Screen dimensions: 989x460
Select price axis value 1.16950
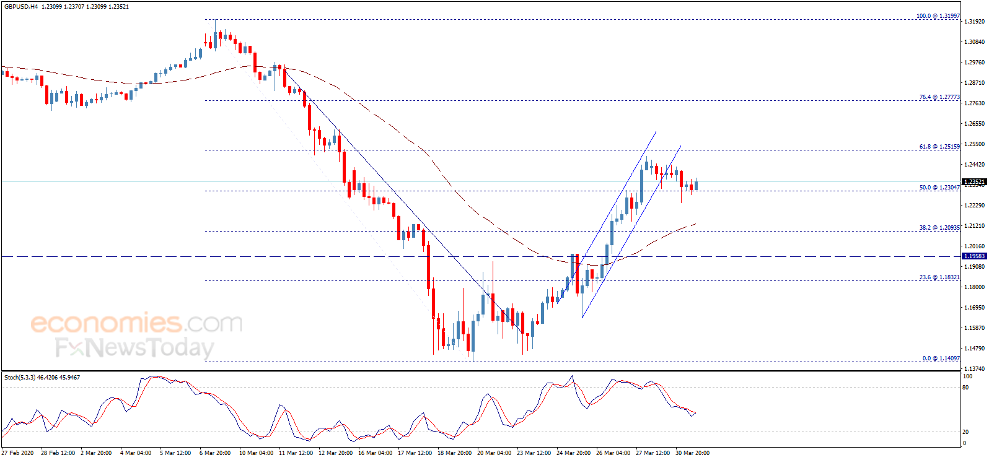(x=974, y=308)
